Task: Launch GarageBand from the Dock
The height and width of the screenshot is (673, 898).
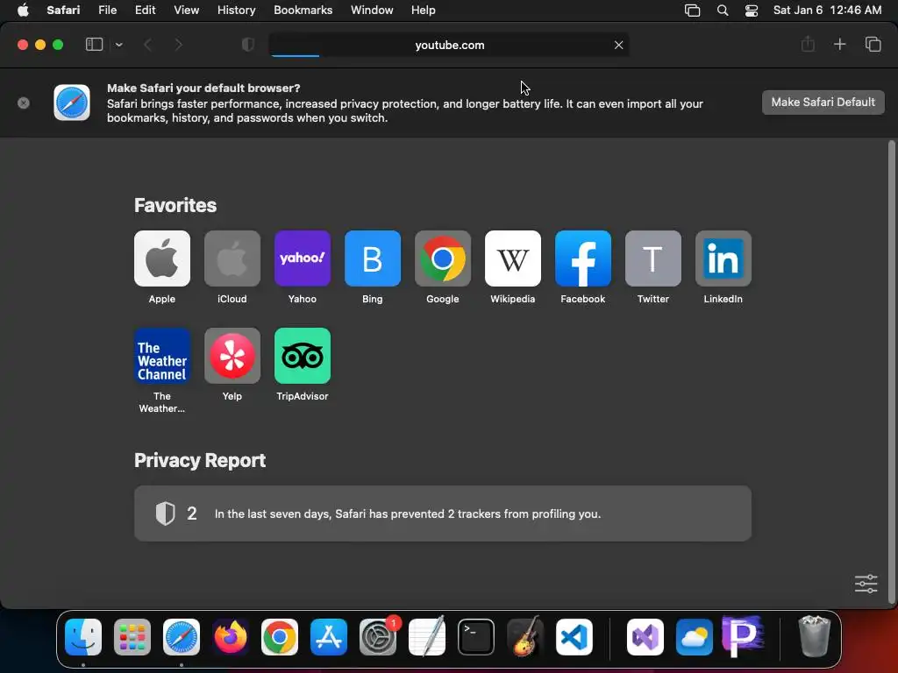Action: pyautogui.click(x=525, y=637)
